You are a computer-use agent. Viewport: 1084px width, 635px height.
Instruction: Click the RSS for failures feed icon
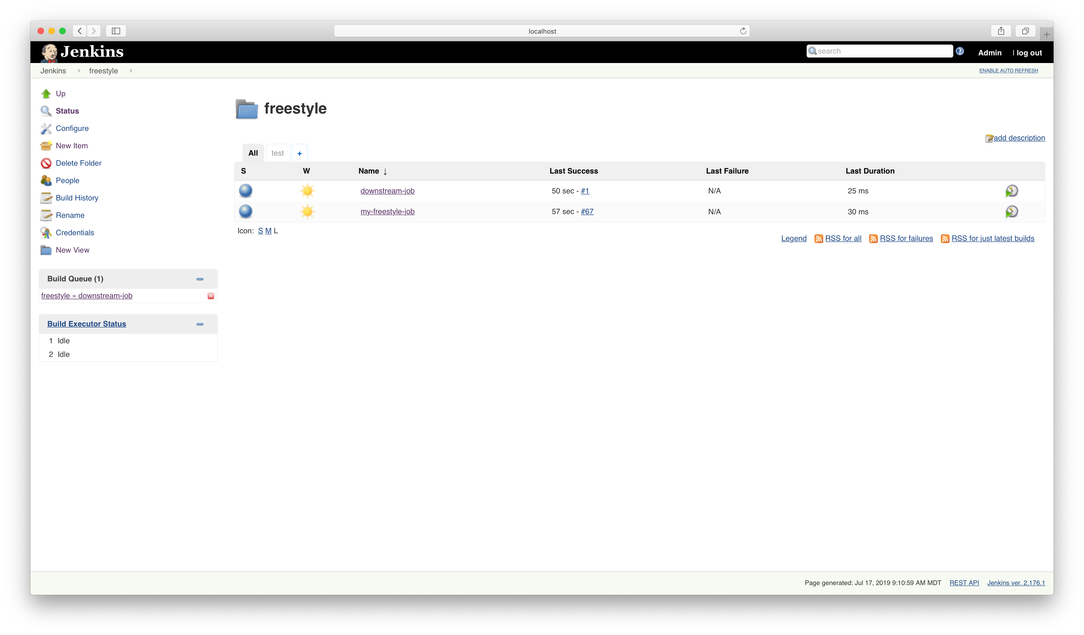pyautogui.click(x=873, y=239)
